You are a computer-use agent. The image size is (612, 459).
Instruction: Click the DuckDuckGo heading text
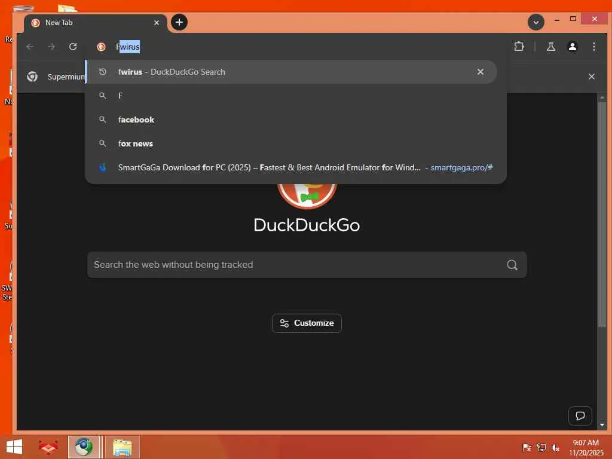click(x=307, y=225)
